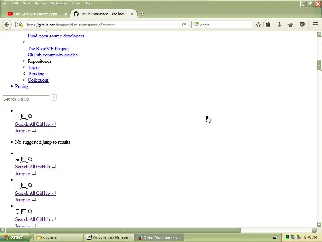Go to the Pricing link
Image resolution: width=322 pixels, height=242 pixels.
pos(22,86)
